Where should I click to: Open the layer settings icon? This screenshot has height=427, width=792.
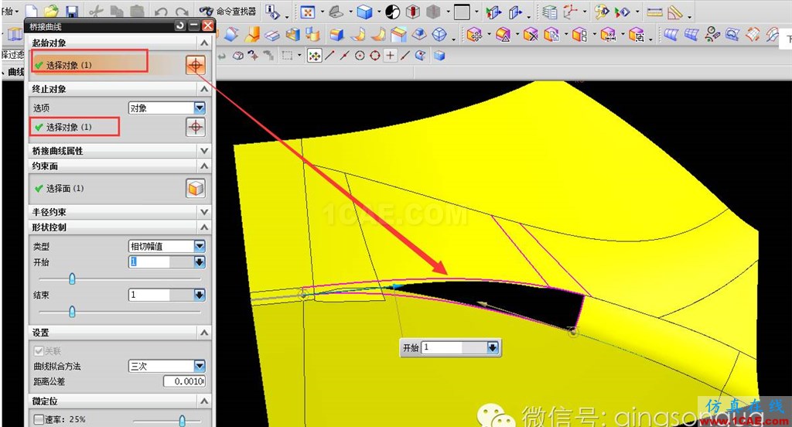pos(549,12)
